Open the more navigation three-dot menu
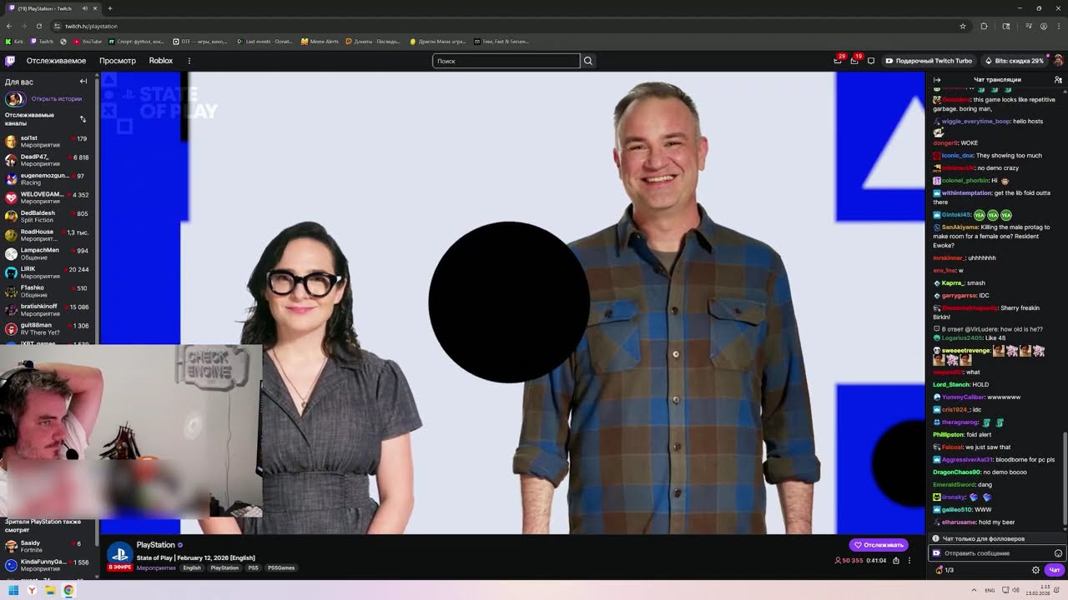Image resolution: width=1068 pixels, height=600 pixels. (x=189, y=61)
